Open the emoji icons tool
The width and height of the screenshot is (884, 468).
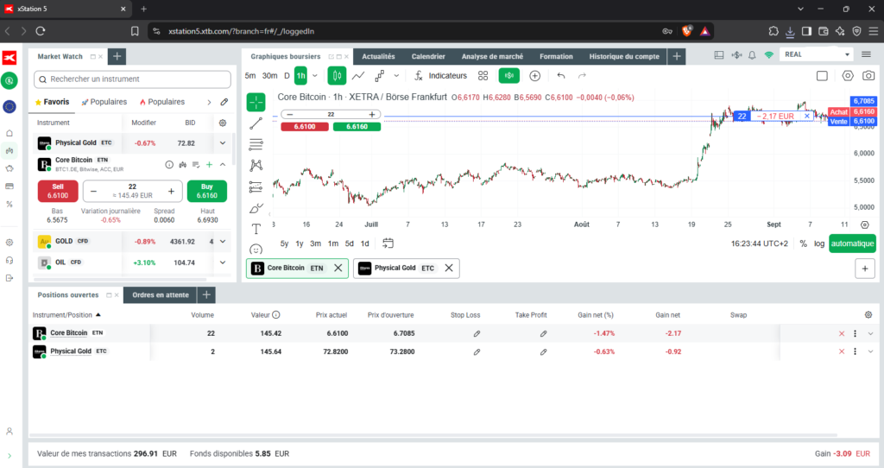point(256,250)
